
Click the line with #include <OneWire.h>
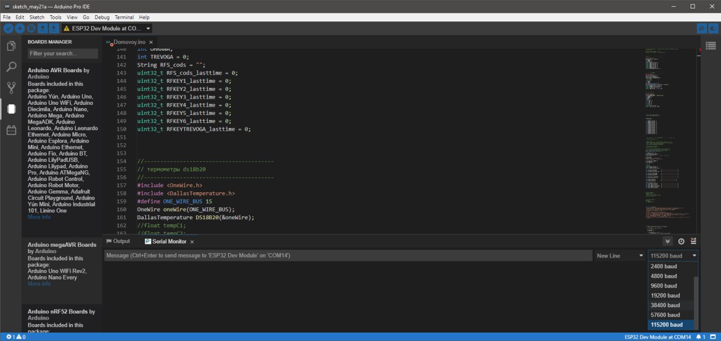pos(170,185)
